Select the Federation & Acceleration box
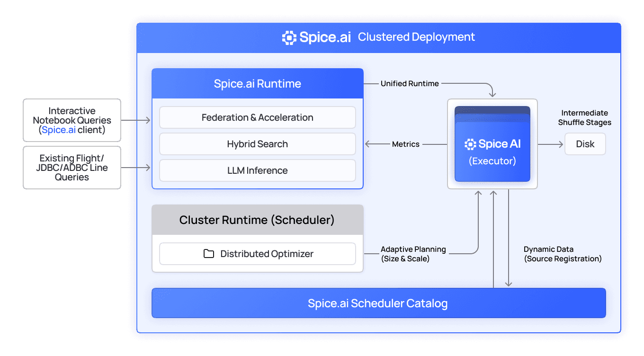This screenshot has height=356, width=644. (257, 117)
